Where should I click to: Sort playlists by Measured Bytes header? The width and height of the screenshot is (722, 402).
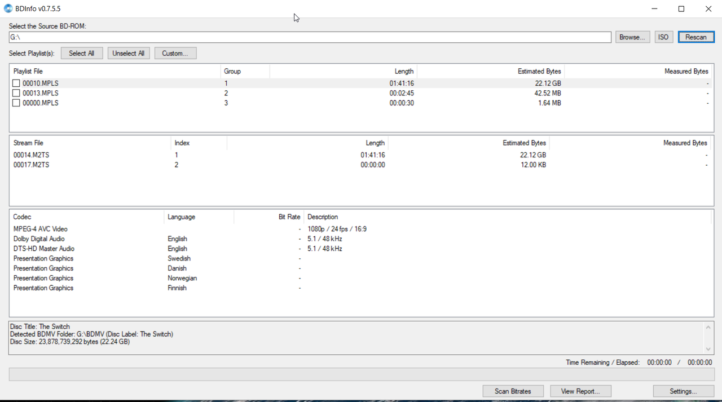[637, 72]
